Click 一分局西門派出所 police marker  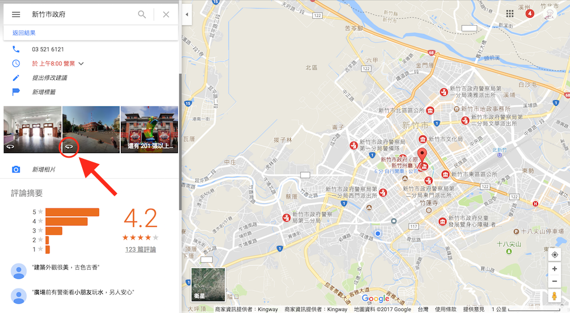click(383, 192)
